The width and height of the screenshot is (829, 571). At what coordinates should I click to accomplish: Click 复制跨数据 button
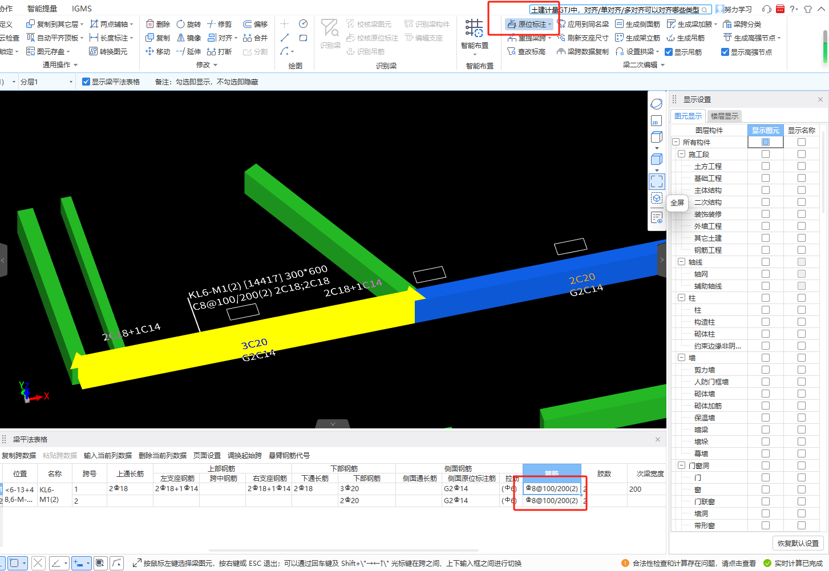pyautogui.click(x=19, y=455)
